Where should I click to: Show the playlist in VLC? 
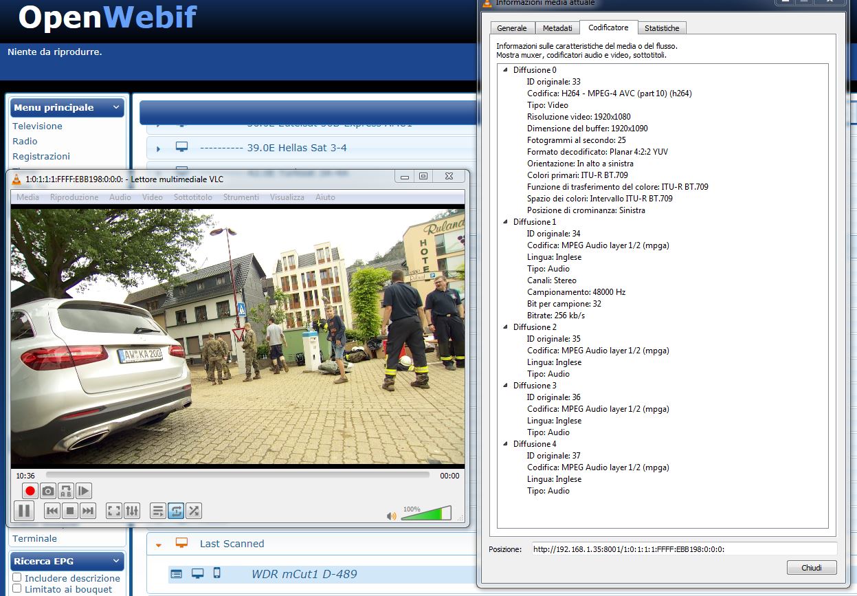(158, 511)
